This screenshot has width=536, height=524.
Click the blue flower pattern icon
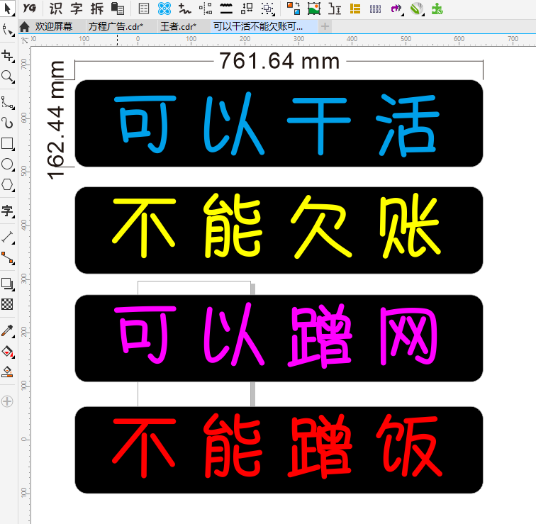coord(164,9)
